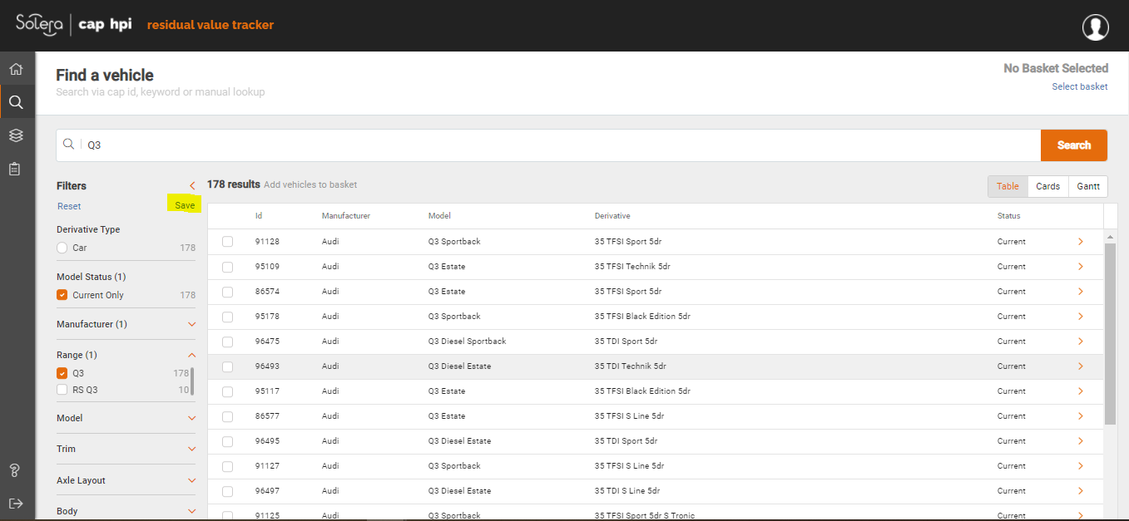
Task: Select the Car derivative type radio
Action: [x=62, y=248]
